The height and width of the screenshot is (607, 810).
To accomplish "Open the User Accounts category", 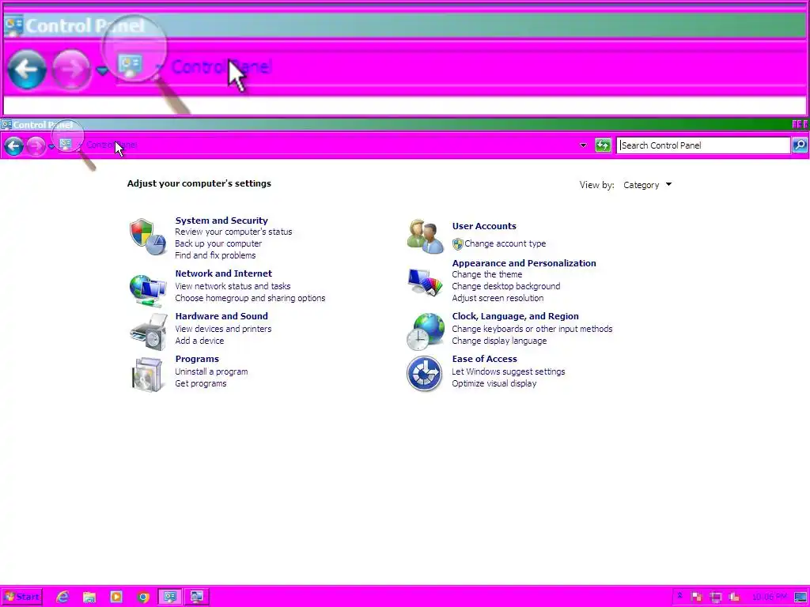I will tap(484, 226).
